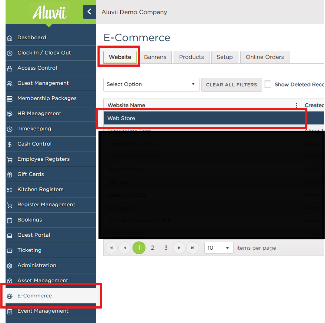Viewport: 325px width, 323px height.
Task: Open the Cash Control sidebar label
Action: click(x=34, y=144)
